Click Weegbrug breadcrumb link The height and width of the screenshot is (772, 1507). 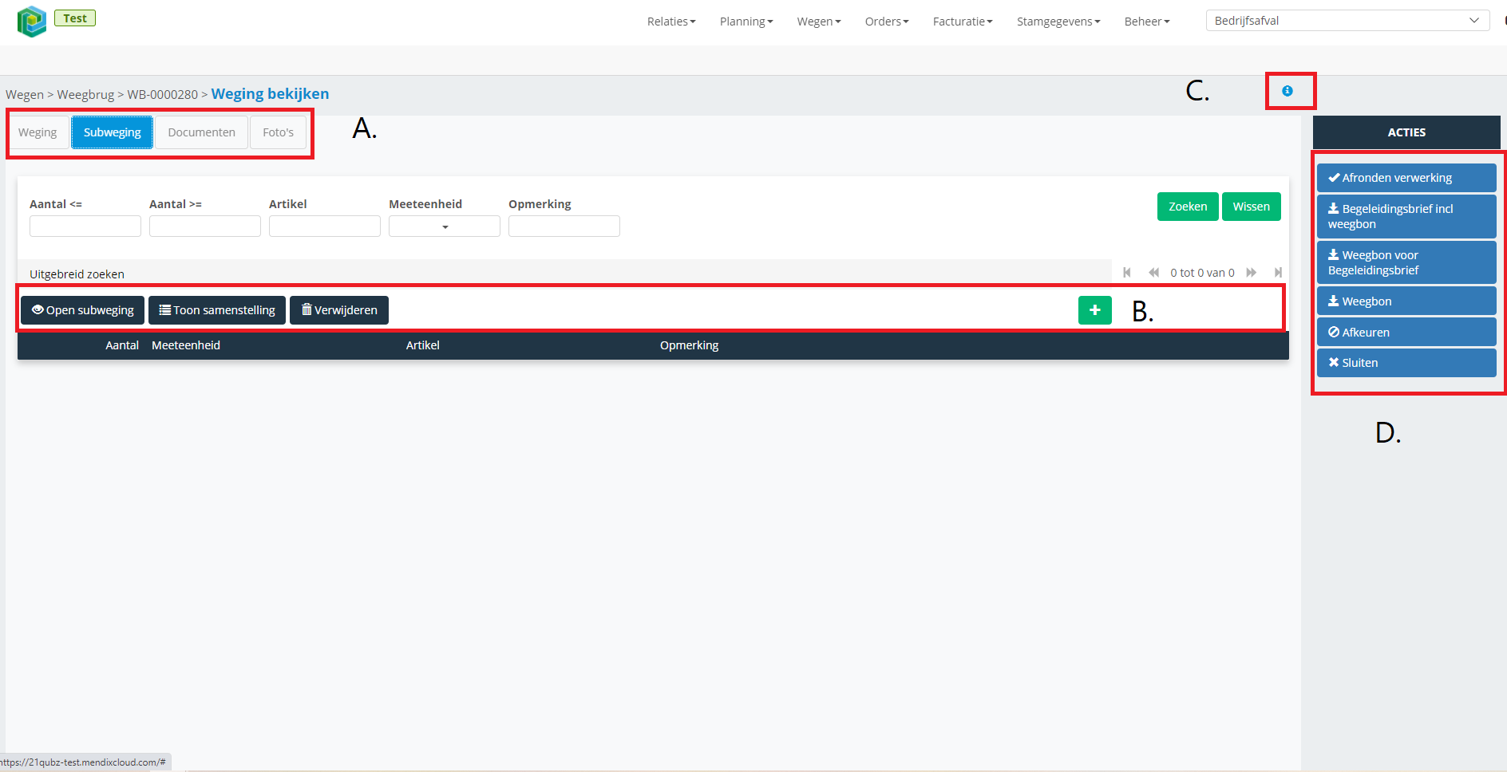pos(85,95)
